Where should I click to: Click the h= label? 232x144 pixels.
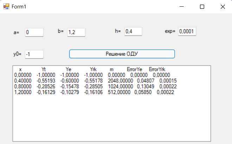coord(118,31)
